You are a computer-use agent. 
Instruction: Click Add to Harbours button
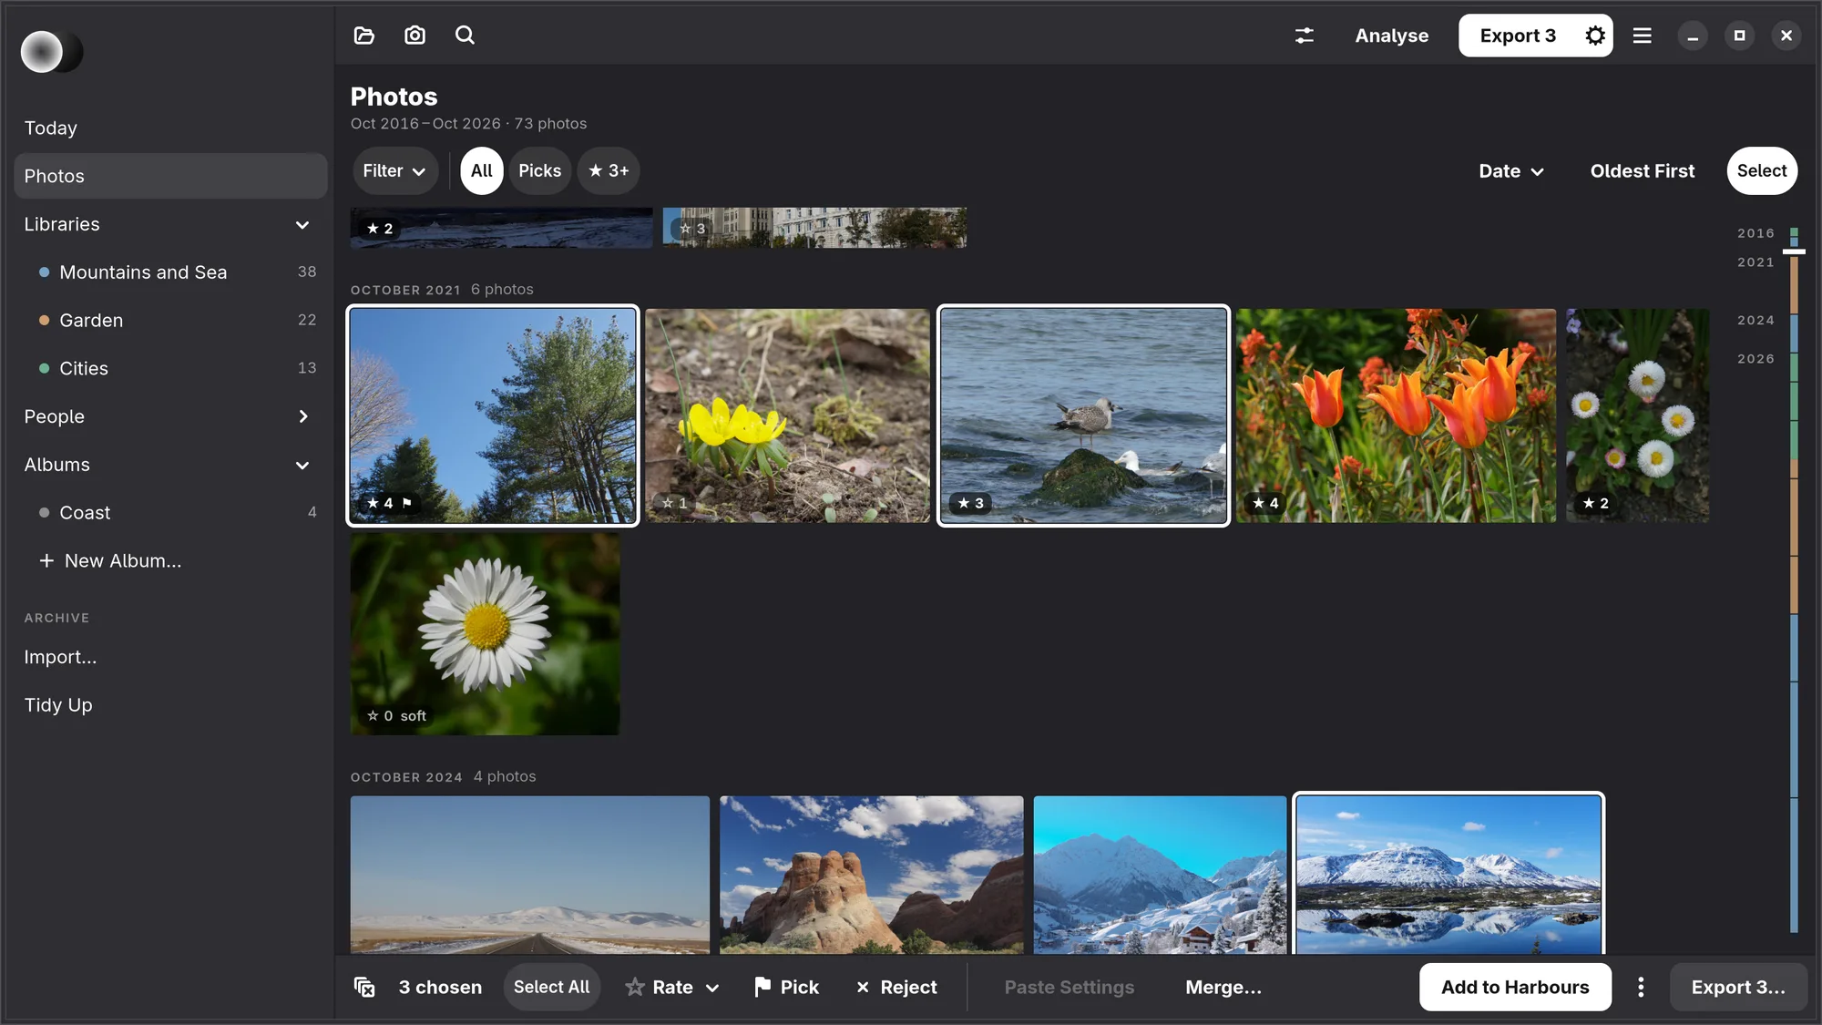click(1515, 987)
